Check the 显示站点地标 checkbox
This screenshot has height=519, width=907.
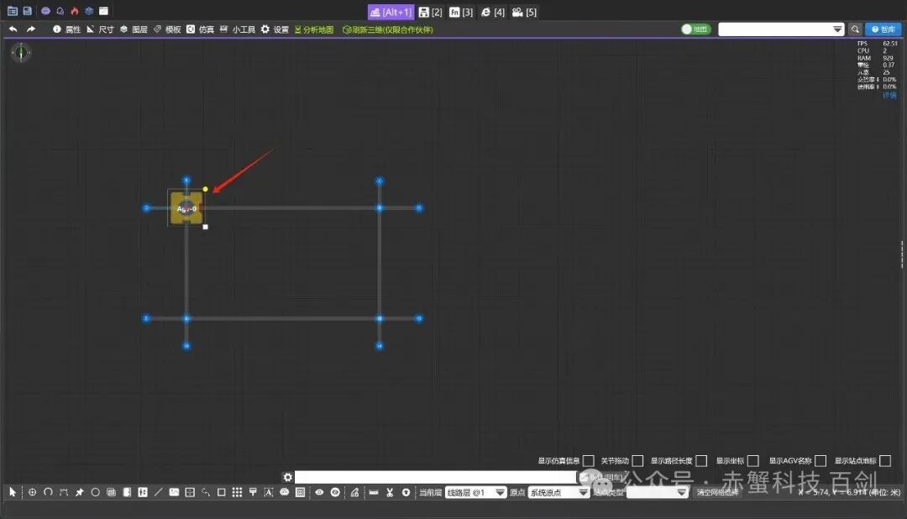click(x=885, y=460)
